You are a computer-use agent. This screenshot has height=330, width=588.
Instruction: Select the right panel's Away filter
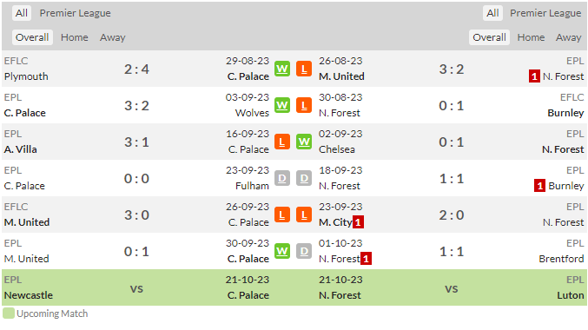tap(569, 37)
